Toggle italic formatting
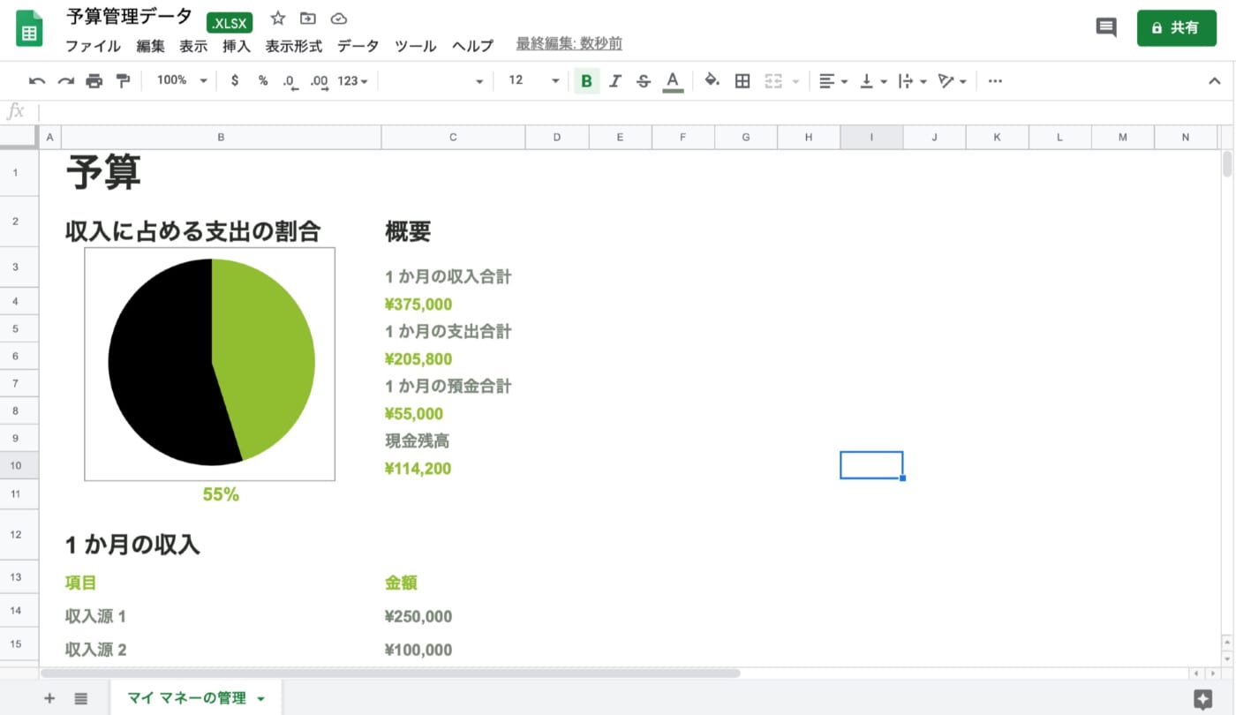Image resolution: width=1236 pixels, height=715 pixels. pyautogui.click(x=615, y=81)
